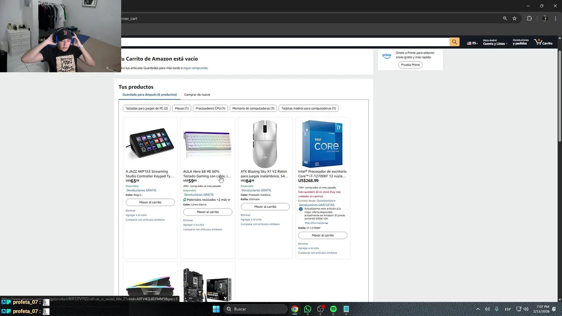The image size is (562, 316).
Task: Click the Windows Start button
Action: click(216, 309)
